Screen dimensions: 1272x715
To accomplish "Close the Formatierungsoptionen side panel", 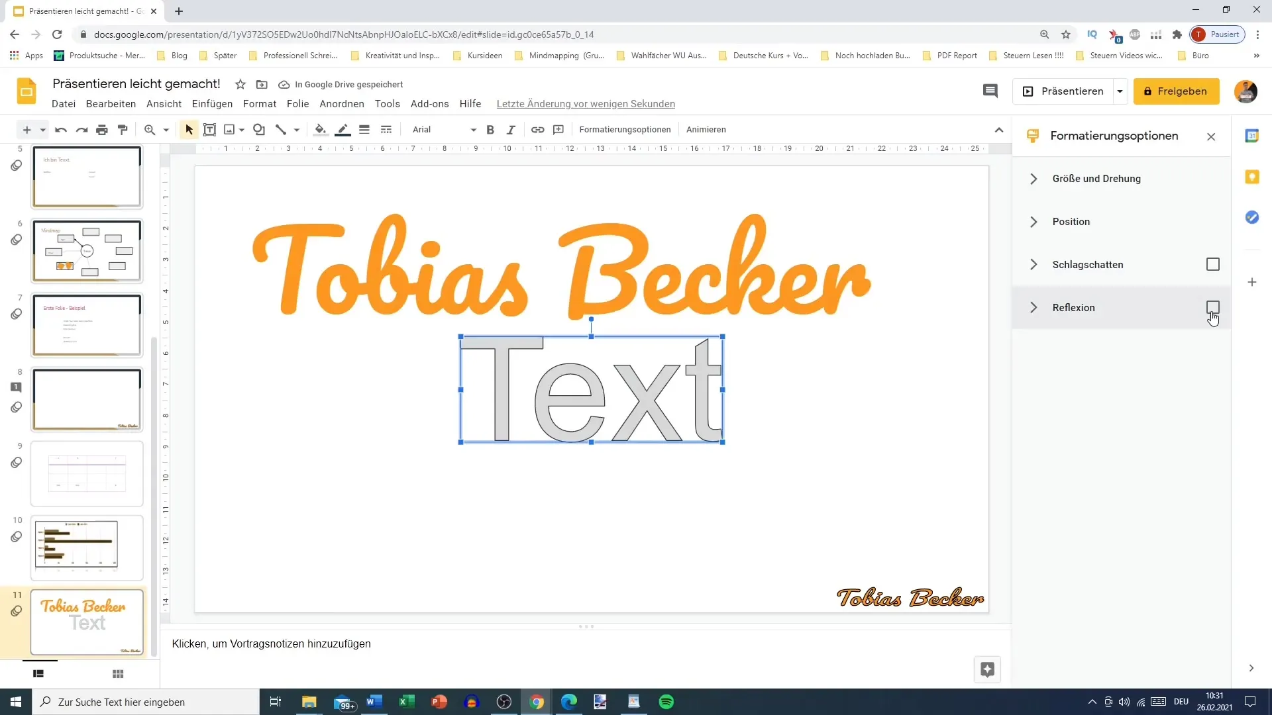I will click(1211, 137).
